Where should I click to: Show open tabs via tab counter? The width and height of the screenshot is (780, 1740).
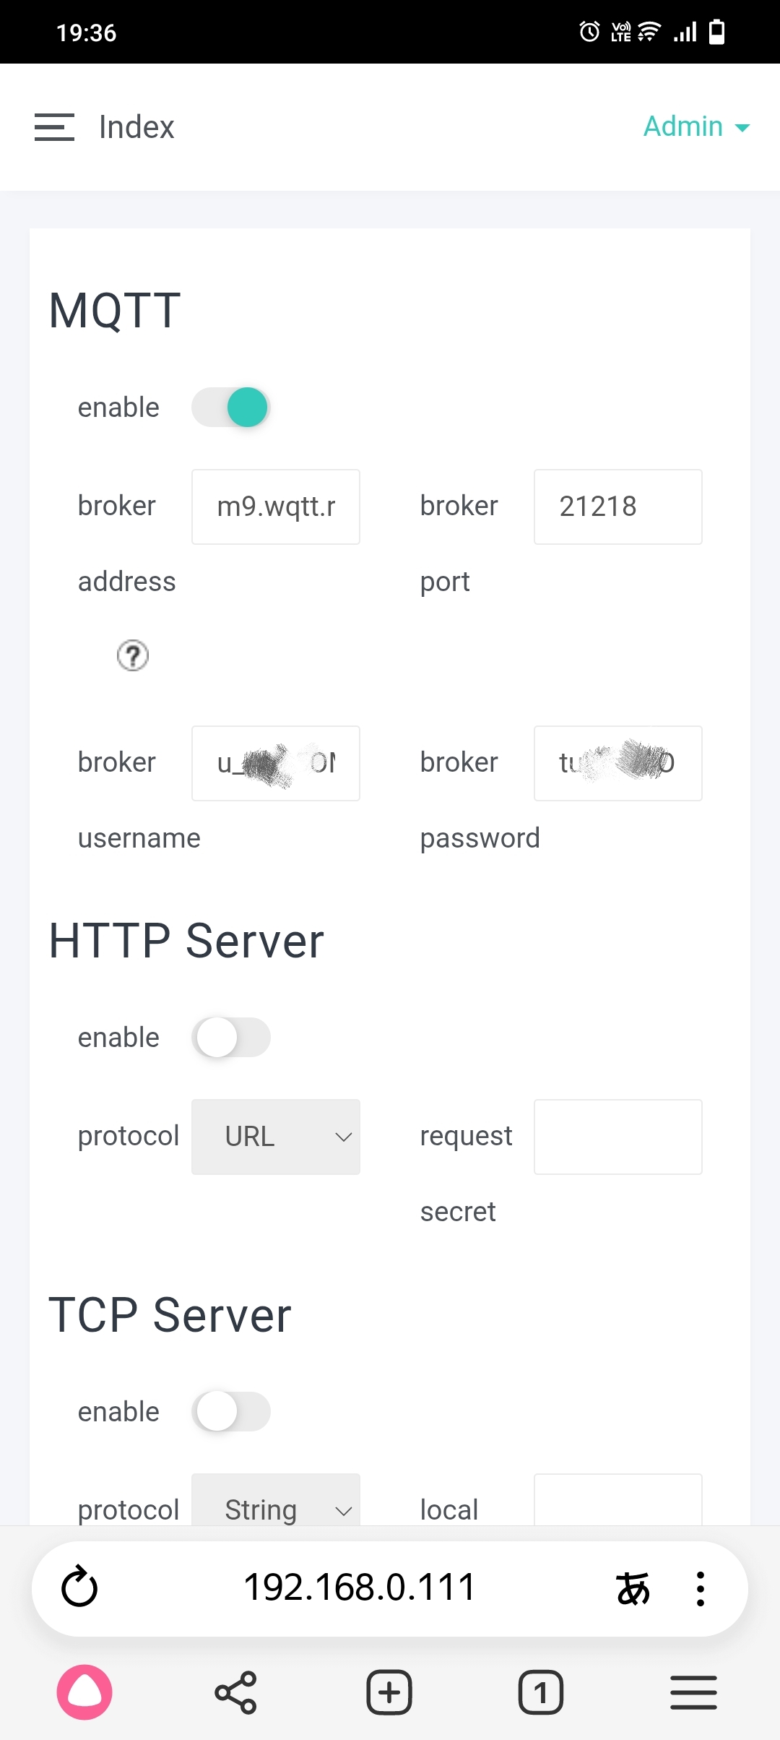(540, 1692)
